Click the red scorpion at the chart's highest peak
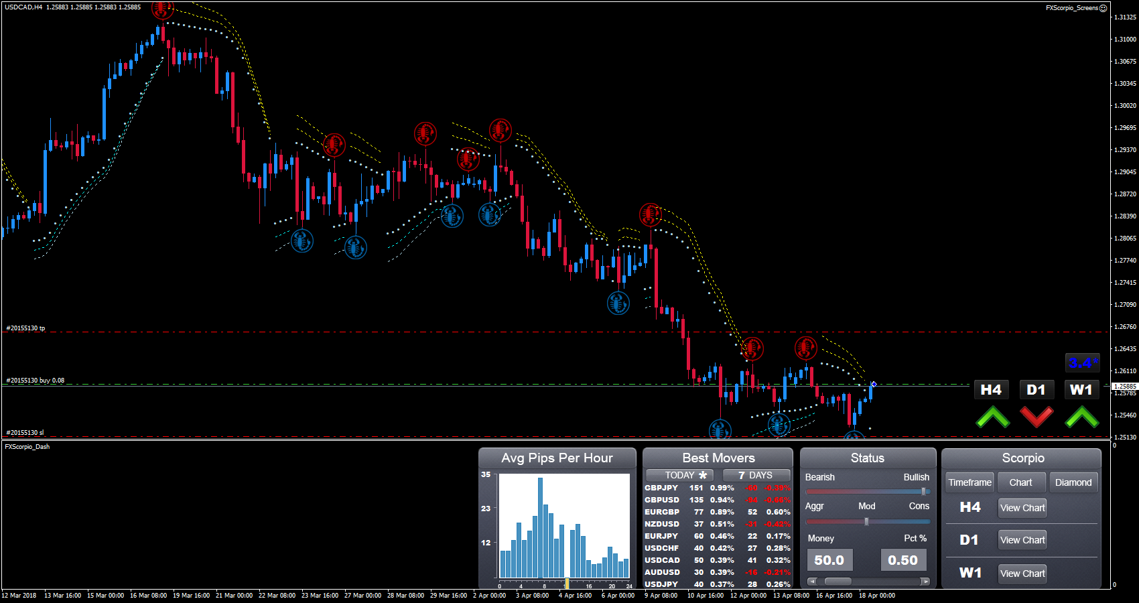The image size is (1139, 603). 162,9
